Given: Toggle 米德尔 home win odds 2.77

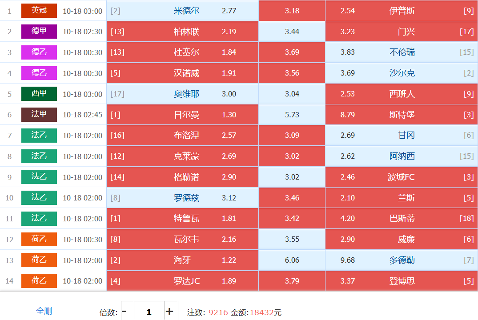Looking at the screenshot, I should pos(182,11).
